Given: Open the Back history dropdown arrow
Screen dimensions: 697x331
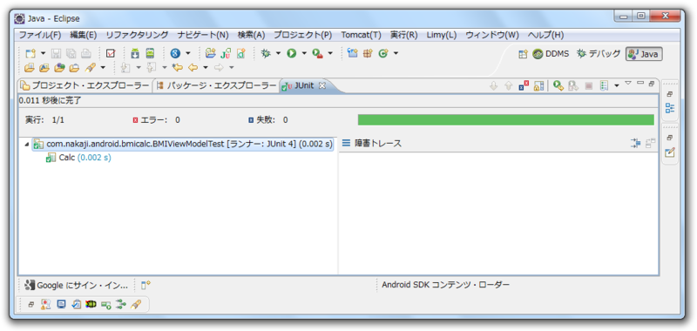Looking at the screenshot, I should coord(206,68).
